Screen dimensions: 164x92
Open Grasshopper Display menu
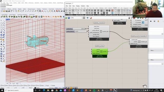click(78, 6)
